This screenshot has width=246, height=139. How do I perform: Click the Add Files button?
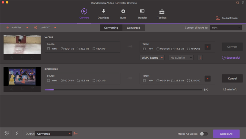14,27
